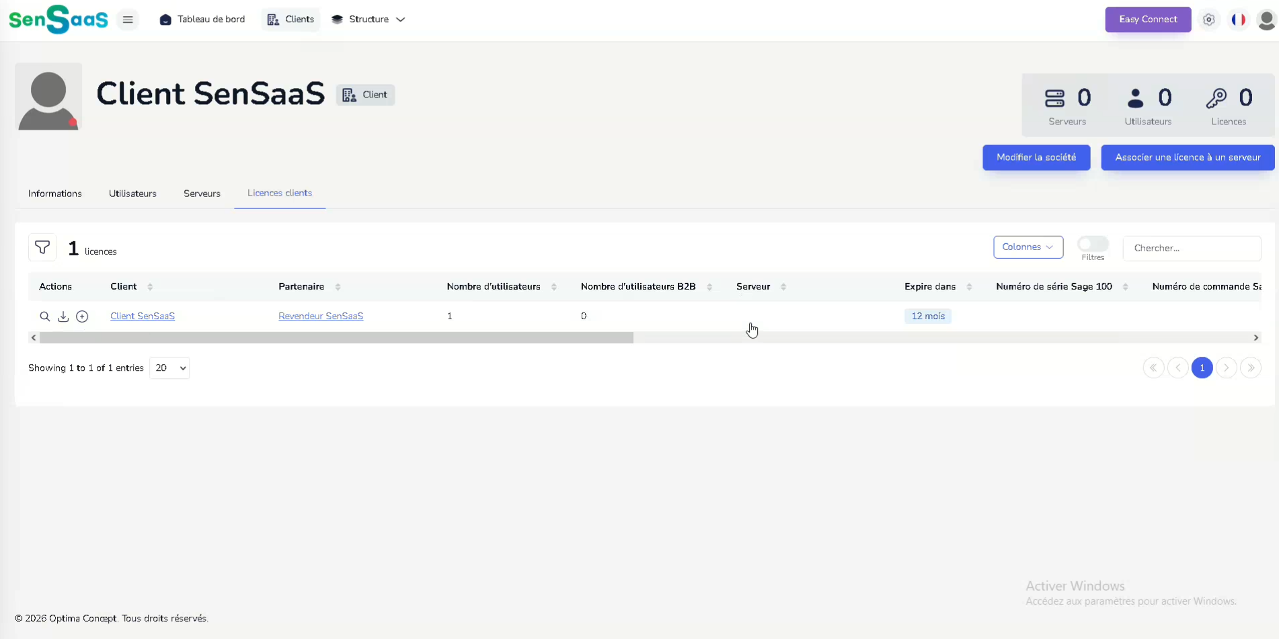This screenshot has width=1279, height=639.
Task: Click the Chercher search field
Action: point(1192,248)
